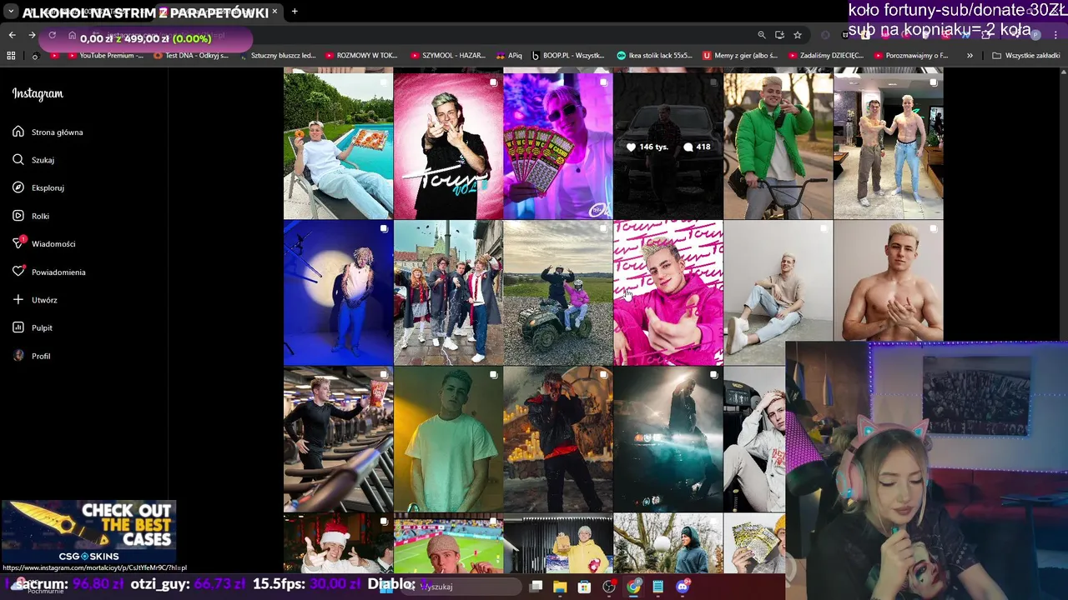The image size is (1068, 600).
Task: Open the pink hoodie post
Action: pyautogui.click(x=668, y=292)
